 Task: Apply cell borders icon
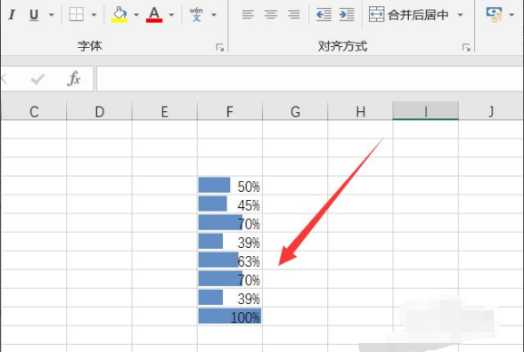(76, 14)
